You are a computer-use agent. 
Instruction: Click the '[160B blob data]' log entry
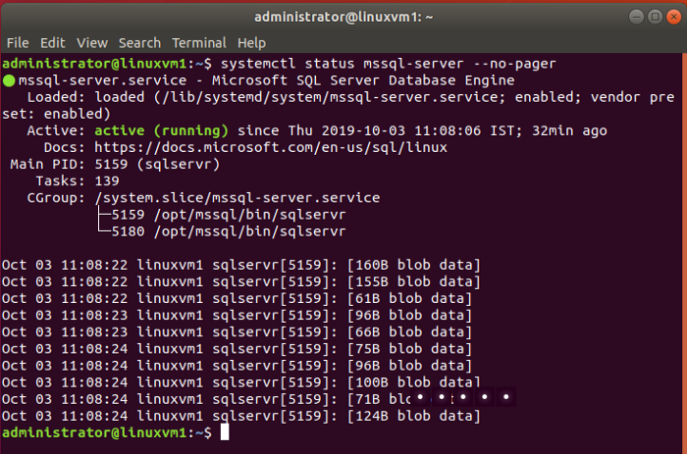(x=413, y=266)
